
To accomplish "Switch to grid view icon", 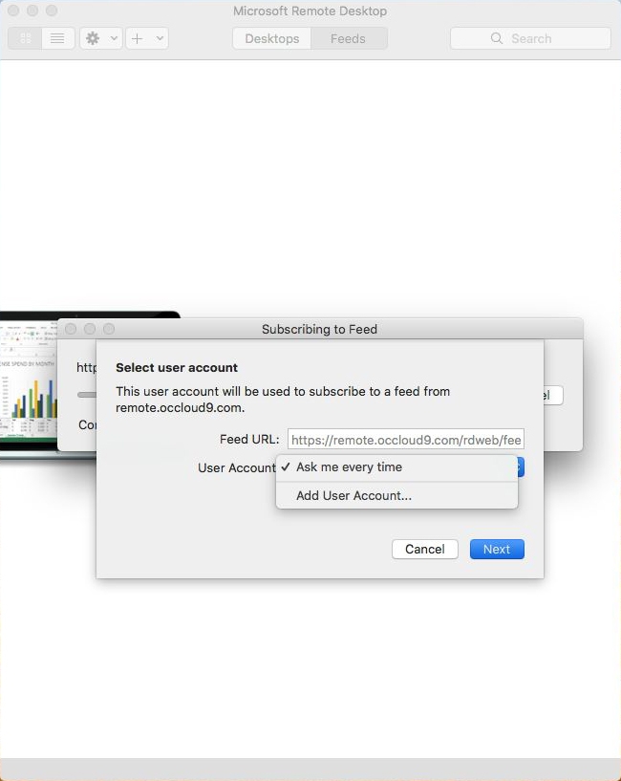I will click(x=26, y=38).
